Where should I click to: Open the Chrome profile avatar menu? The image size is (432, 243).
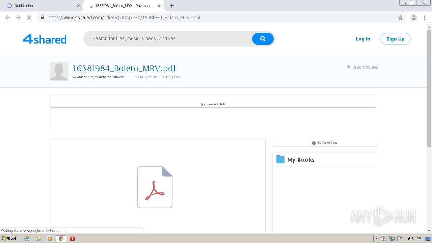tap(414, 18)
